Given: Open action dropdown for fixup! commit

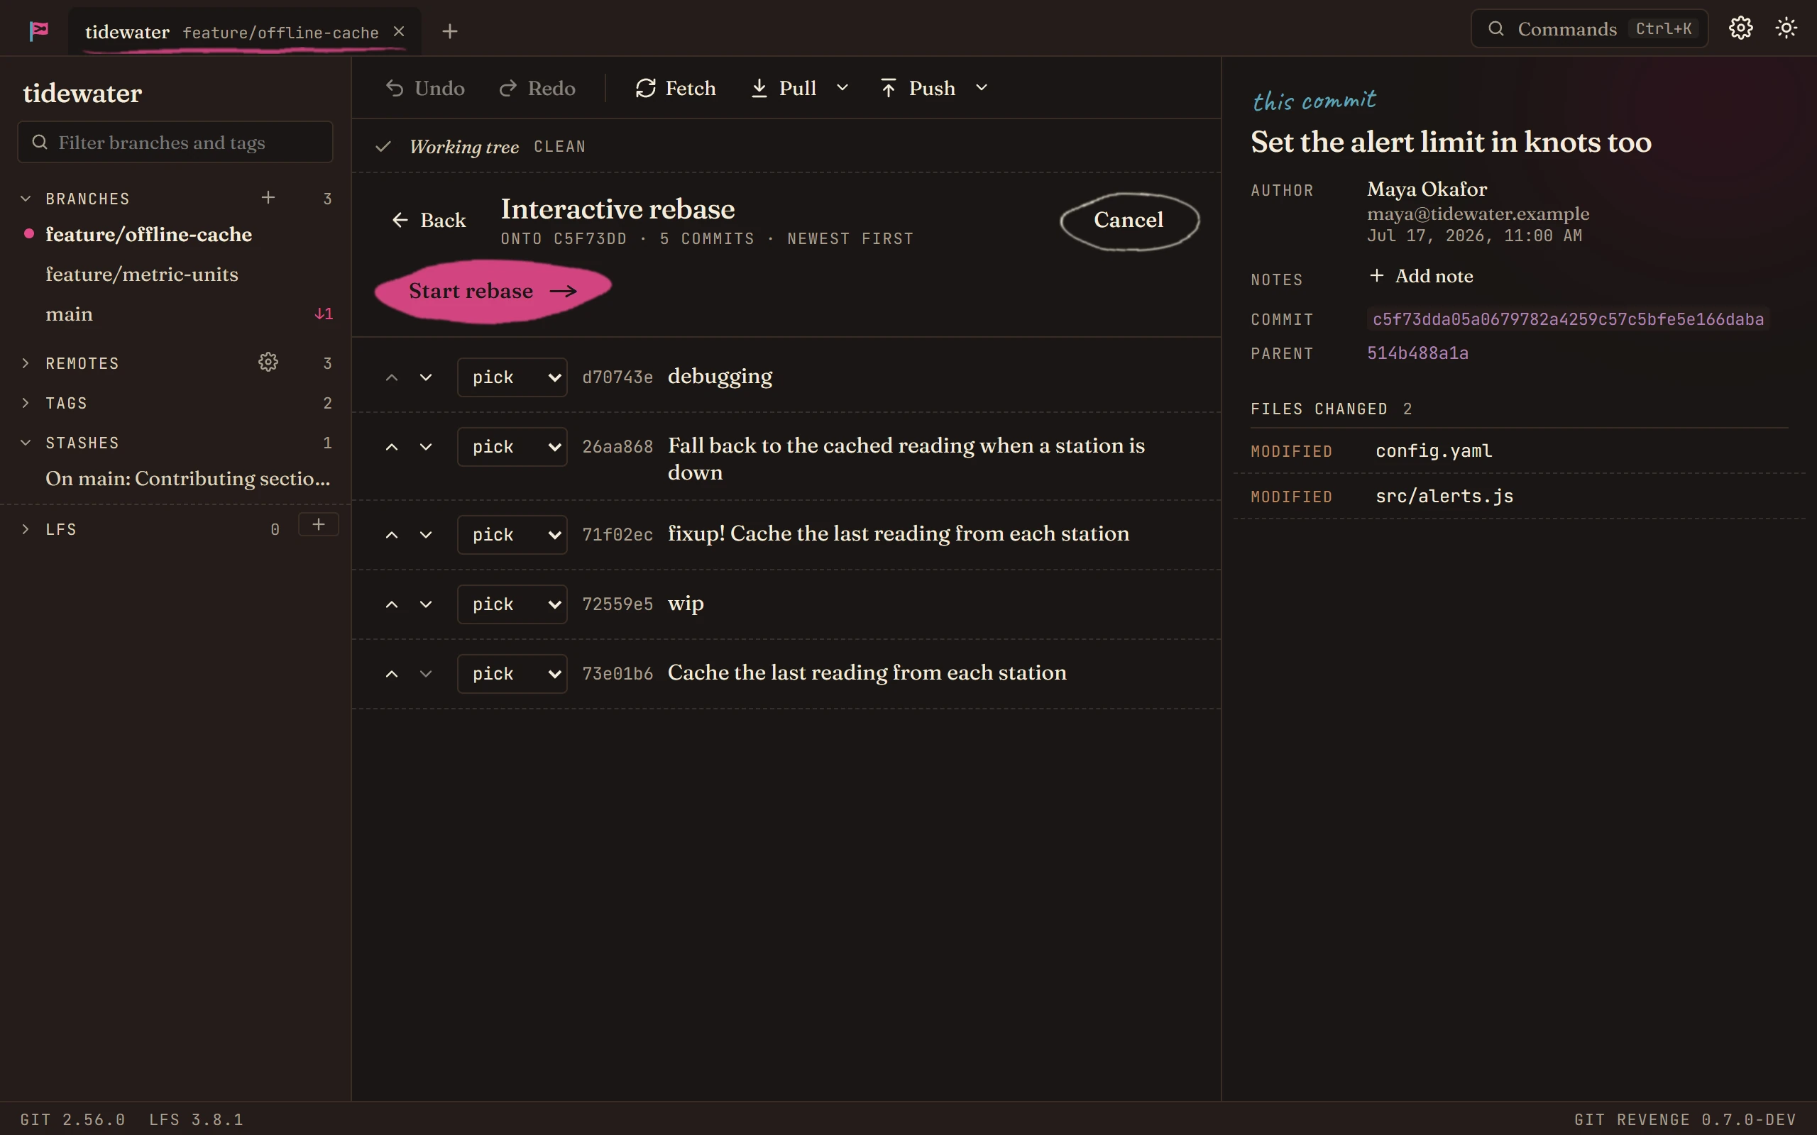Looking at the screenshot, I should click(512, 534).
